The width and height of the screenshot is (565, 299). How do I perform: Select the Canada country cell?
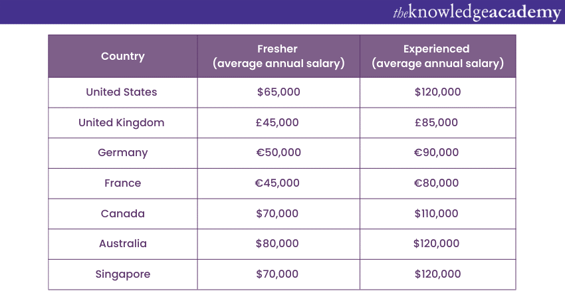point(122,214)
